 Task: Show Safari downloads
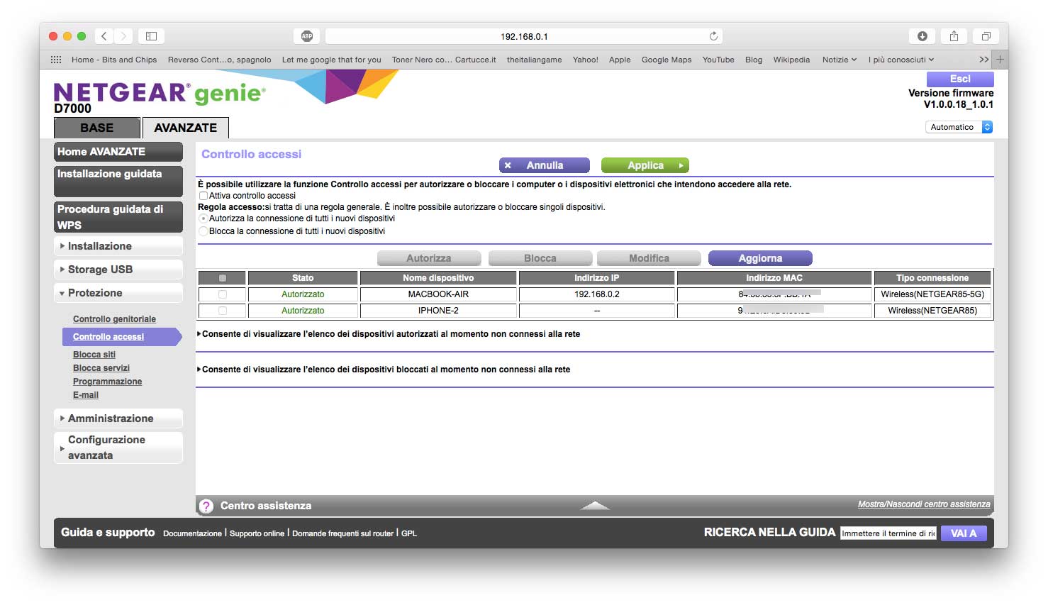(x=922, y=36)
